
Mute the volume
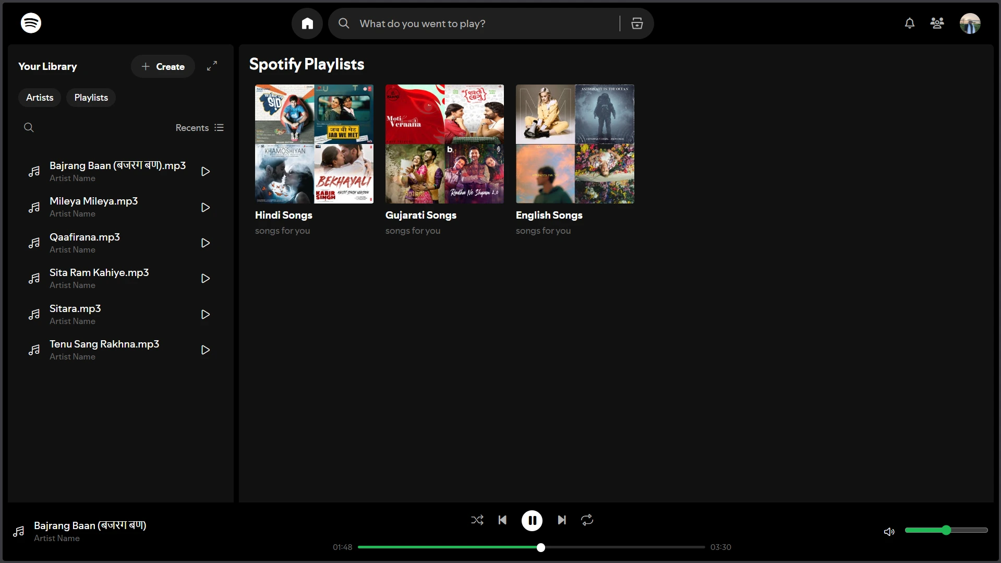pyautogui.click(x=889, y=531)
